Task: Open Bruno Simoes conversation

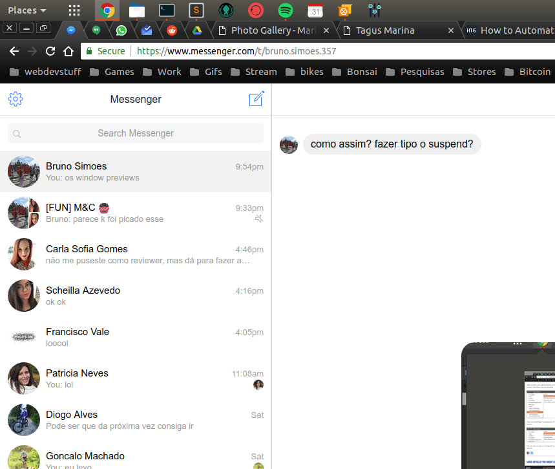Action: (x=136, y=171)
